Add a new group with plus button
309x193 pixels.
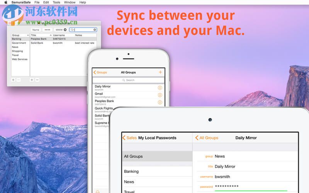point(14,80)
